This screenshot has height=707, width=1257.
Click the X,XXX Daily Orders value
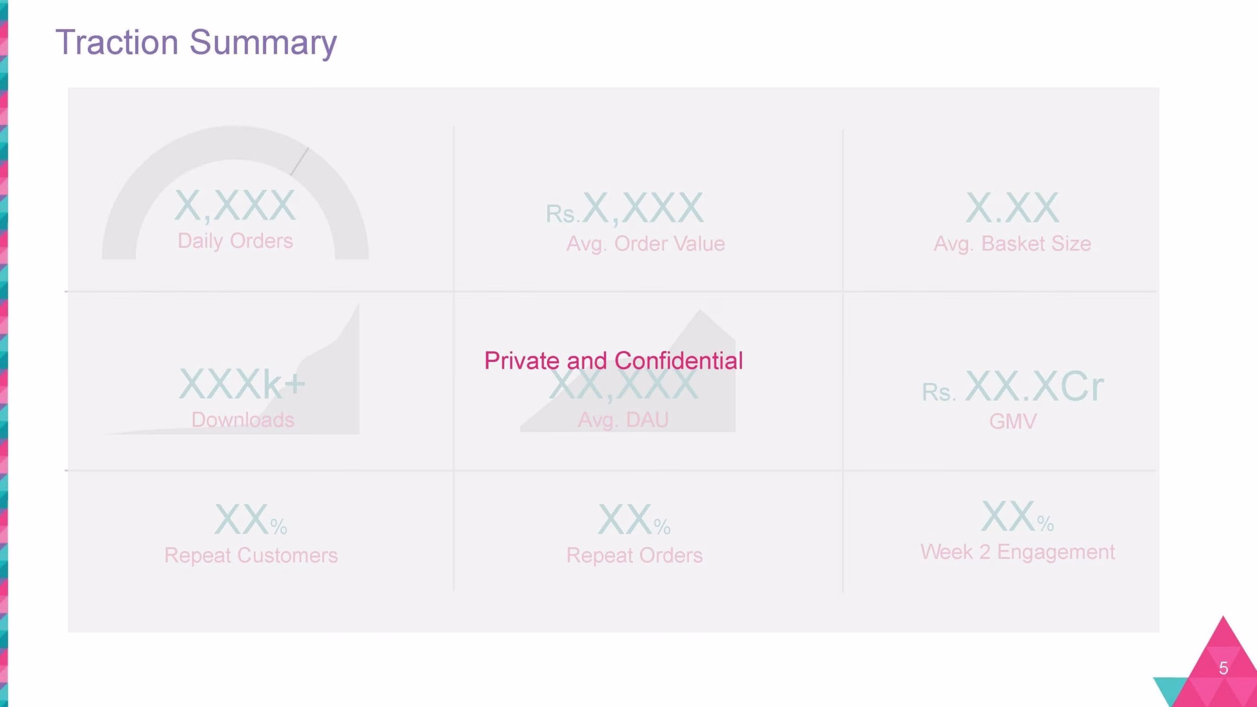point(235,206)
